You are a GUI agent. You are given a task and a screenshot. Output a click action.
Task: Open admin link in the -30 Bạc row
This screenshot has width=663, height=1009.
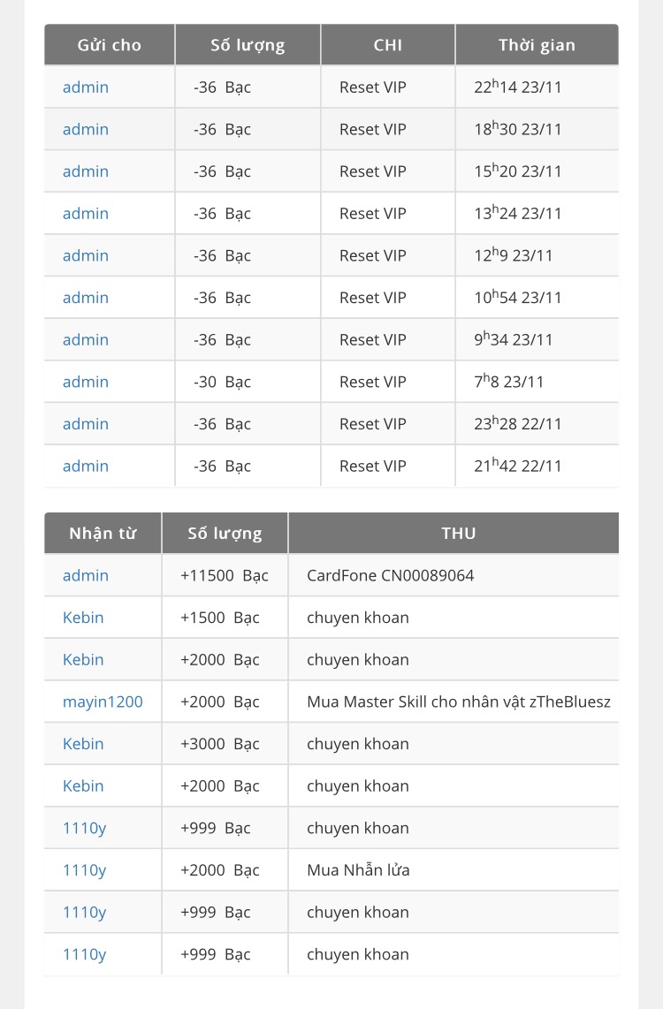[86, 382]
